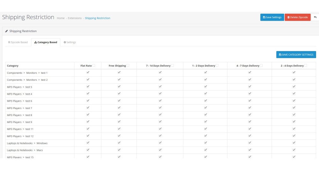Image resolution: width=319 pixels, height=170 pixels.
Task: Open the Settings tab
Action: (70, 42)
